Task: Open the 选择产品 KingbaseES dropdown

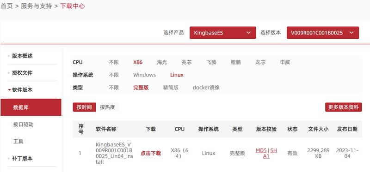Action: (x=222, y=33)
